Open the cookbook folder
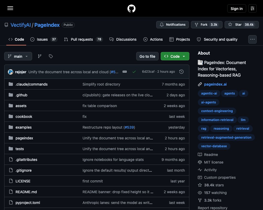Viewport: 263px width, 210px height. 24,117
